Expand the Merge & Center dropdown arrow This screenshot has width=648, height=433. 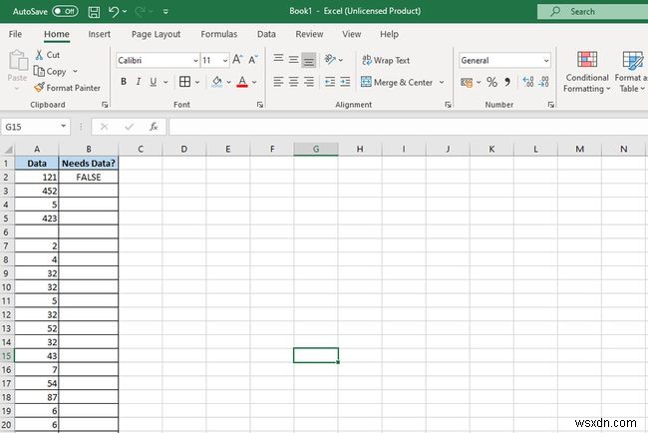[x=442, y=82]
